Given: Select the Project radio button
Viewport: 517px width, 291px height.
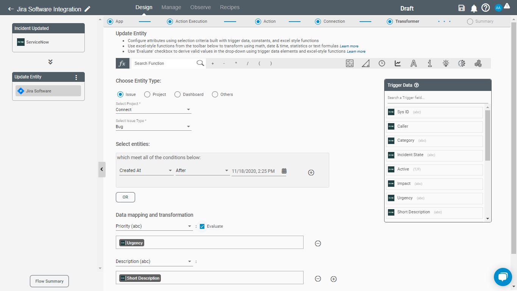Looking at the screenshot, I should (x=147, y=94).
